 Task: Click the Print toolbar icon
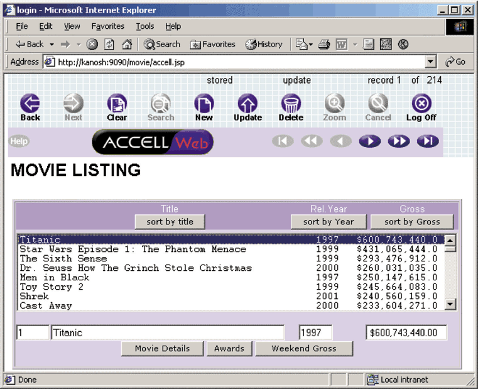(x=324, y=45)
